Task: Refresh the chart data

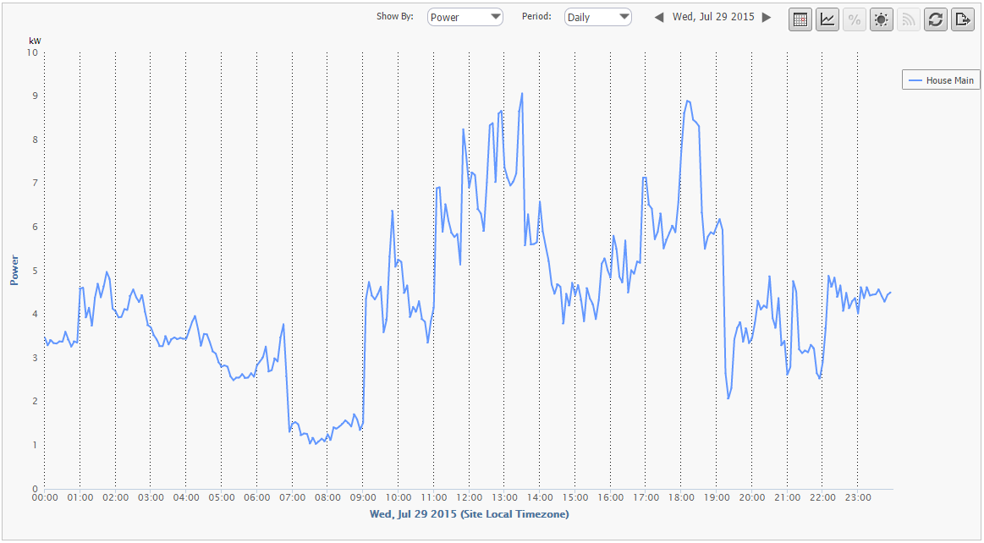Action: point(936,19)
